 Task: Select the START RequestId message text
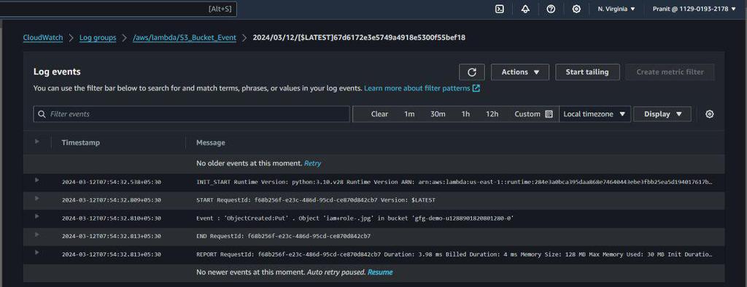tap(315, 200)
